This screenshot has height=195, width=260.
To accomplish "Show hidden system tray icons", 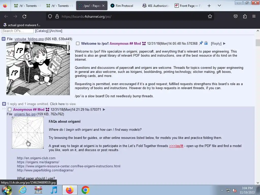I will [x=222, y=190].
